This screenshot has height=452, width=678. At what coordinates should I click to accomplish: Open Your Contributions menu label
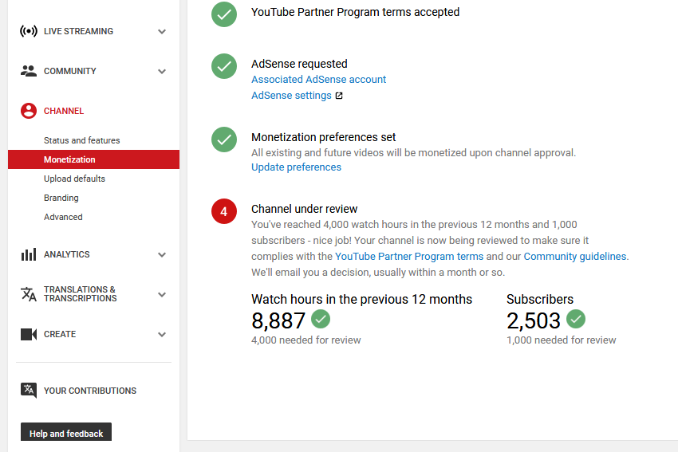(90, 391)
